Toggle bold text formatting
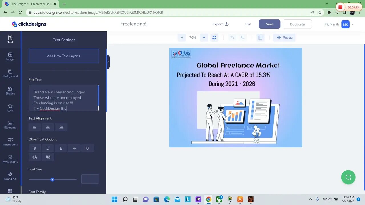This screenshot has height=205, width=365. click(35, 148)
